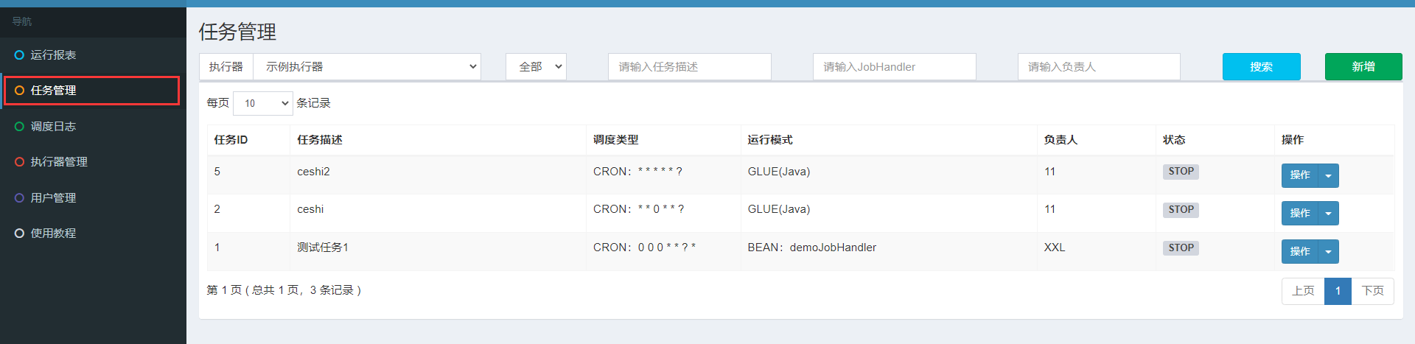Click the 操作 button for task ceshi2
This screenshot has height=344, width=1415.
pos(1299,176)
